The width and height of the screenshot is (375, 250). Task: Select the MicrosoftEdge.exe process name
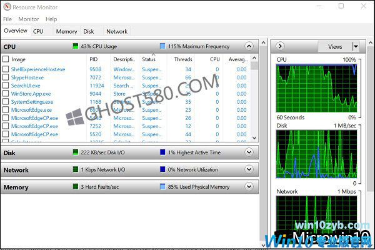(x=31, y=110)
